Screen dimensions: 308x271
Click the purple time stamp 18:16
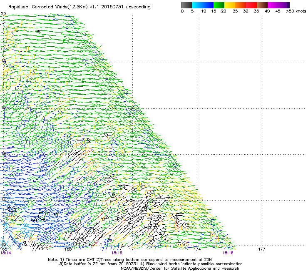click(x=228, y=253)
